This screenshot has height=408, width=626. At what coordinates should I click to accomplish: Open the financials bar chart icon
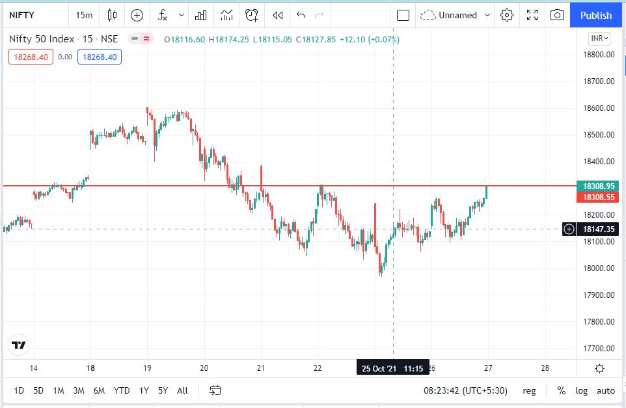click(201, 15)
